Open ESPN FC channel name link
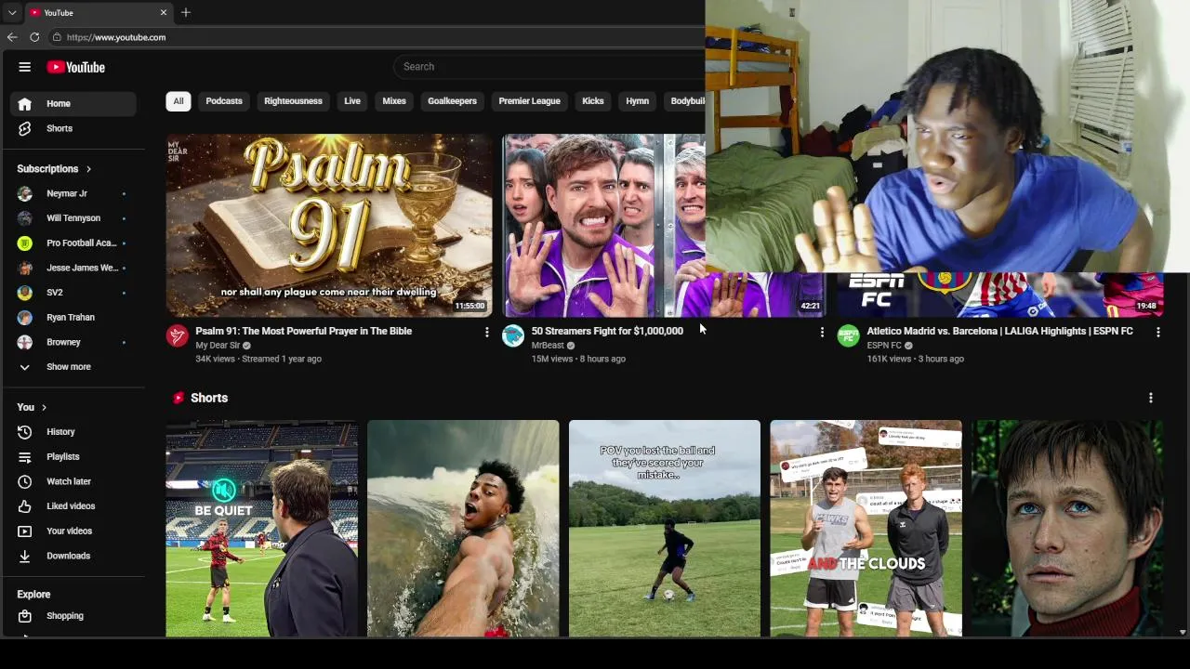Image resolution: width=1190 pixels, height=669 pixels. 884,346
